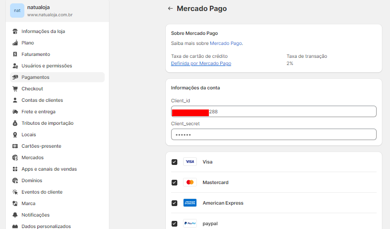
Task: Disable the American Express checkbox
Action: 174,203
